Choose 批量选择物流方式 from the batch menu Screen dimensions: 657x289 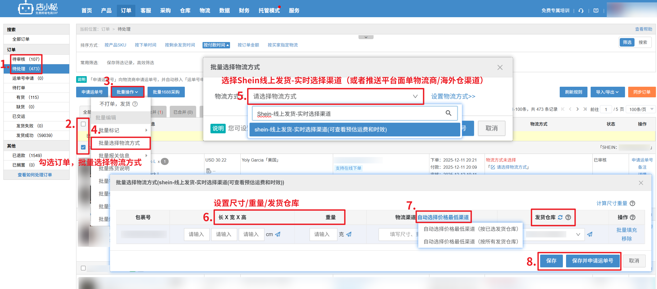pos(119,143)
